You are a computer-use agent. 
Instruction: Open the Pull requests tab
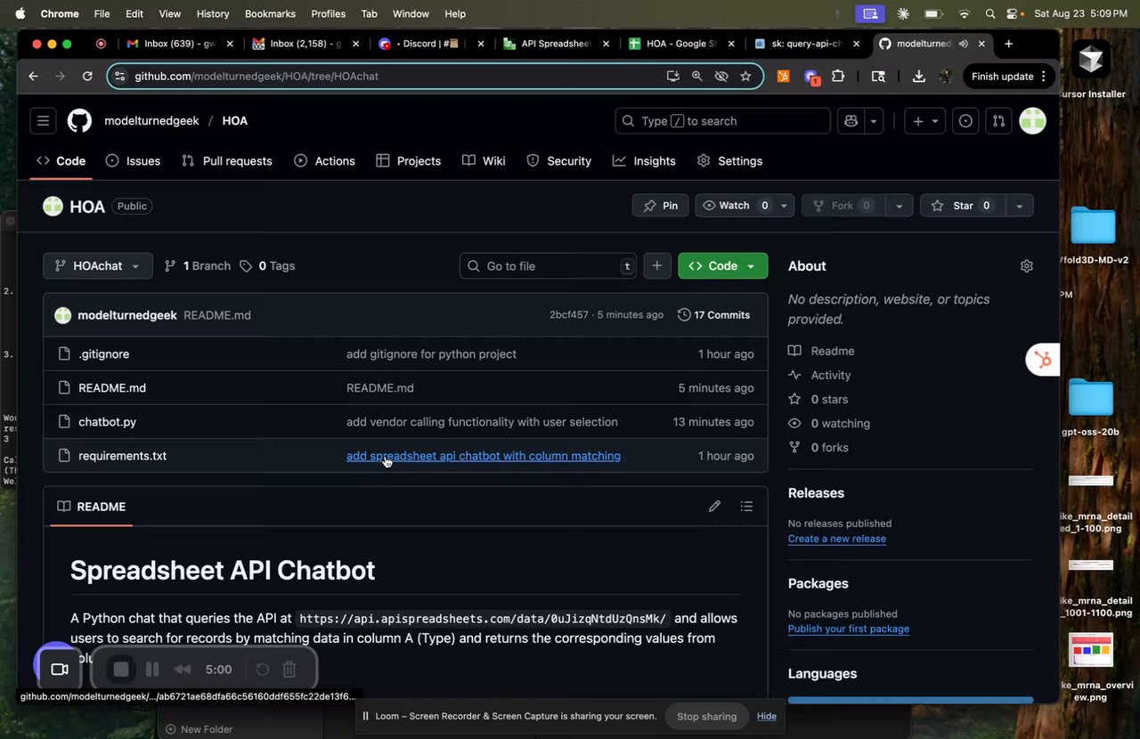click(x=226, y=161)
